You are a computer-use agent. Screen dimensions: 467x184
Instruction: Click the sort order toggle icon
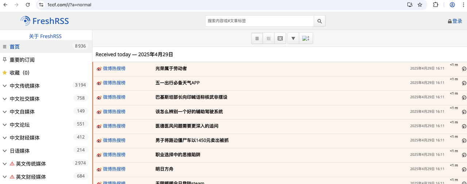point(306,38)
